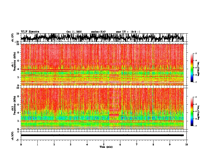The width and height of the screenshot is (210, 162).
Task: Click time axis tick label "3"
Action: (x=71, y=145)
